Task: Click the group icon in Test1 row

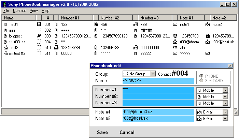Action: 39,24
